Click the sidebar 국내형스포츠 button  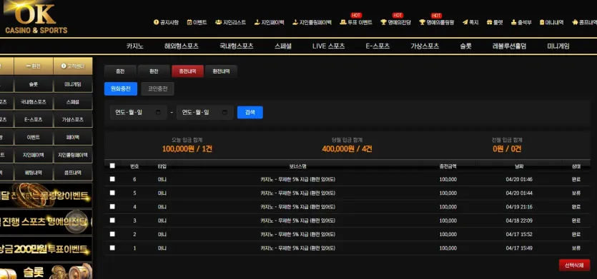[34, 102]
